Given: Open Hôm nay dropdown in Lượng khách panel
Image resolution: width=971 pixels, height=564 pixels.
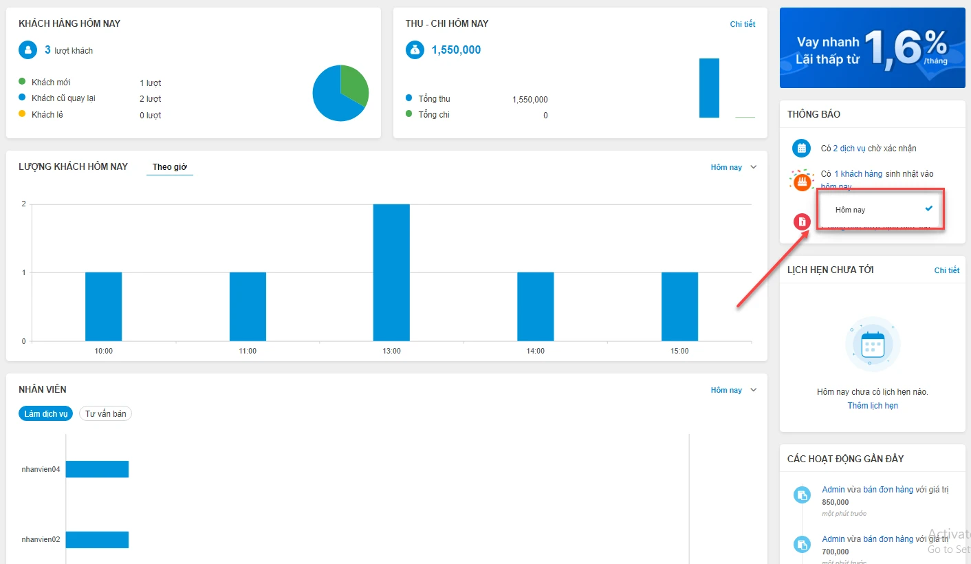Looking at the screenshot, I should 726,167.
